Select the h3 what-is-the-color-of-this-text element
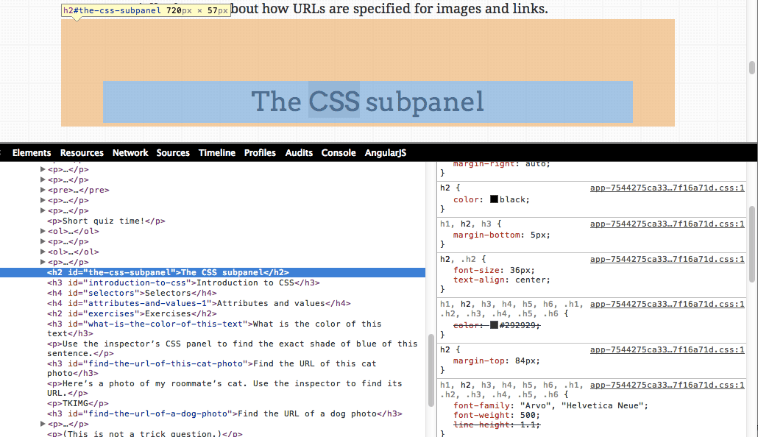758x437 pixels. coord(214,329)
